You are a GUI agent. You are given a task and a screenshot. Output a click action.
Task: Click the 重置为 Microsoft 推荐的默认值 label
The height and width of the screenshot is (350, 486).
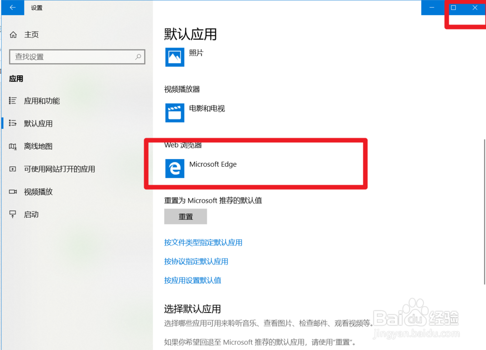click(213, 201)
